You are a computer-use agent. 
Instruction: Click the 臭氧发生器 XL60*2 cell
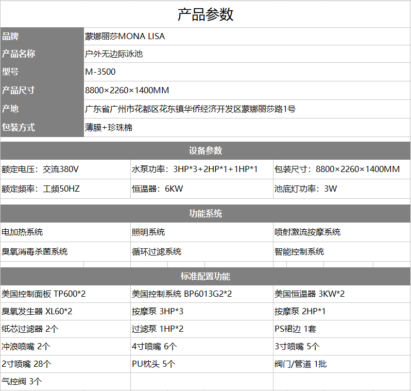click(x=37, y=312)
